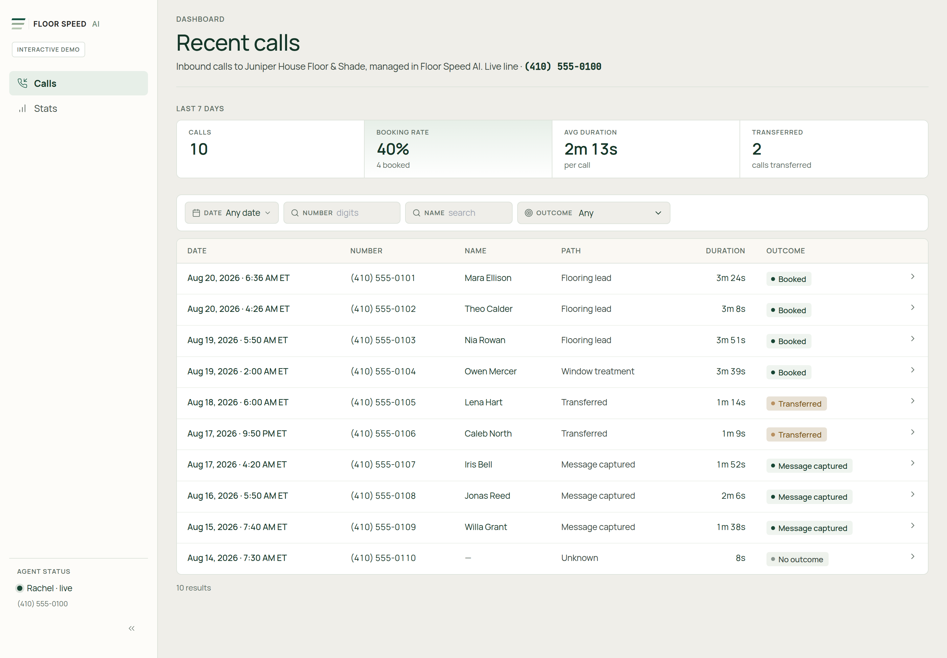Open Iris Bell call via row chevron
This screenshot has width=947, height=658.
click(912, 463)
